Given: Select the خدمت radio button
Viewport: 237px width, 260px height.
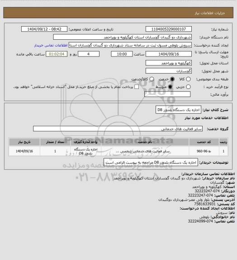Looking at the screenshot, I should (x=172, y=79).
